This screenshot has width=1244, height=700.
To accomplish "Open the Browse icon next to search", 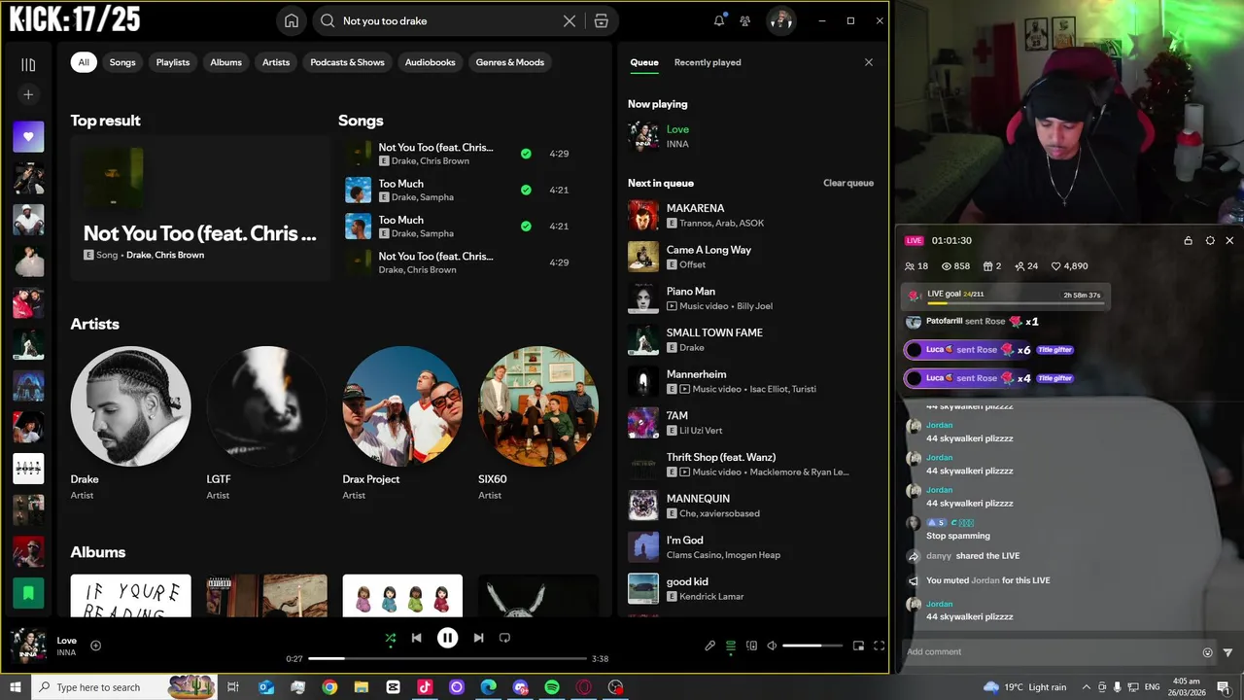I will click(602, 21).
